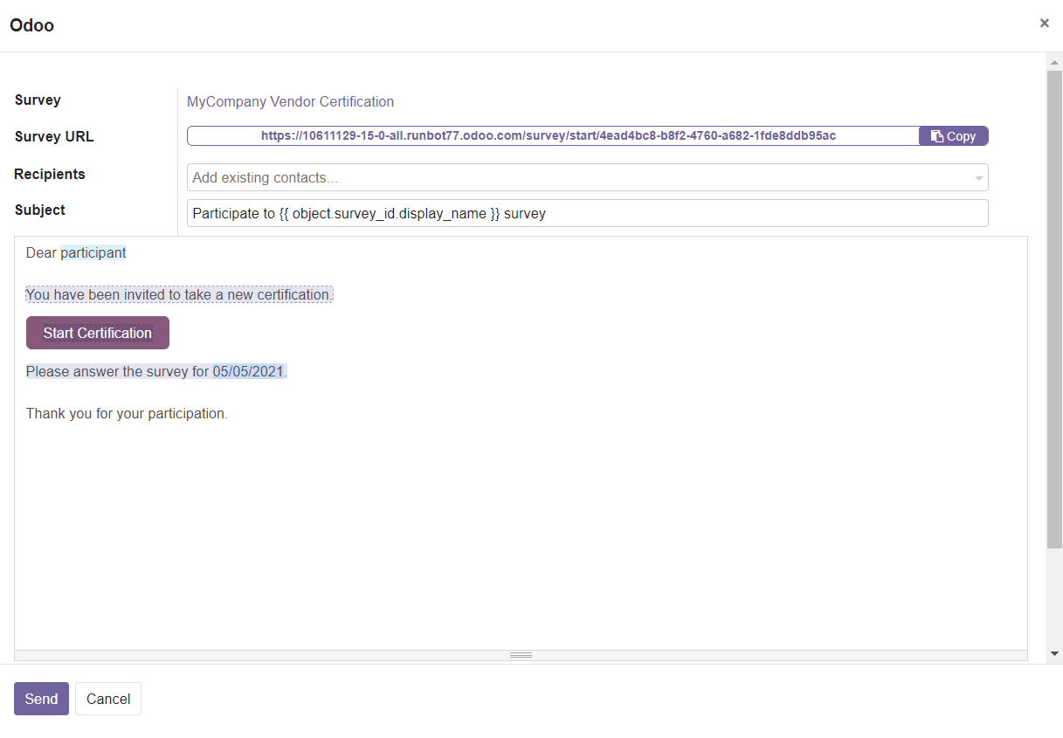Click the scrollbar up arrow on the right
Screen dimensions: 1063x738
pos(1053,62)
